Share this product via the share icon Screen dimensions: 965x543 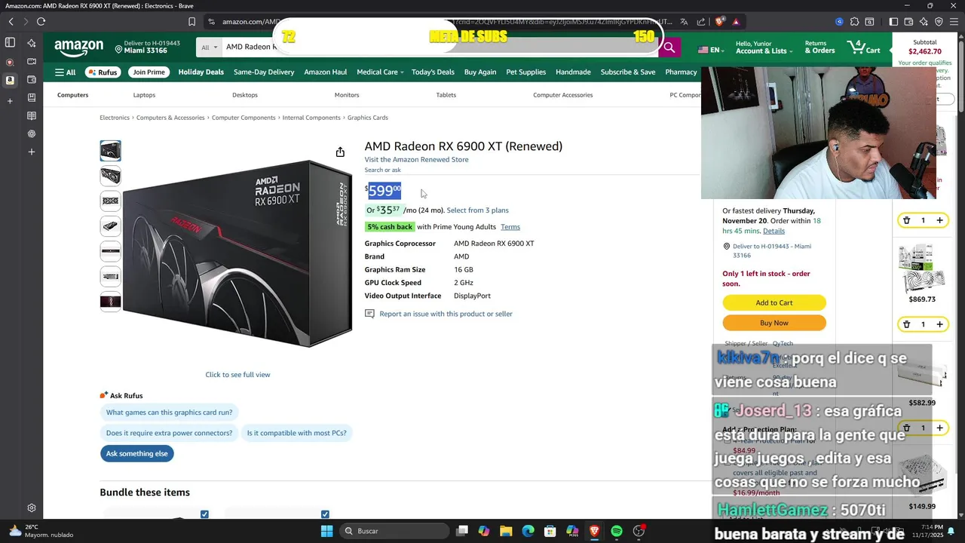(340, 152)
